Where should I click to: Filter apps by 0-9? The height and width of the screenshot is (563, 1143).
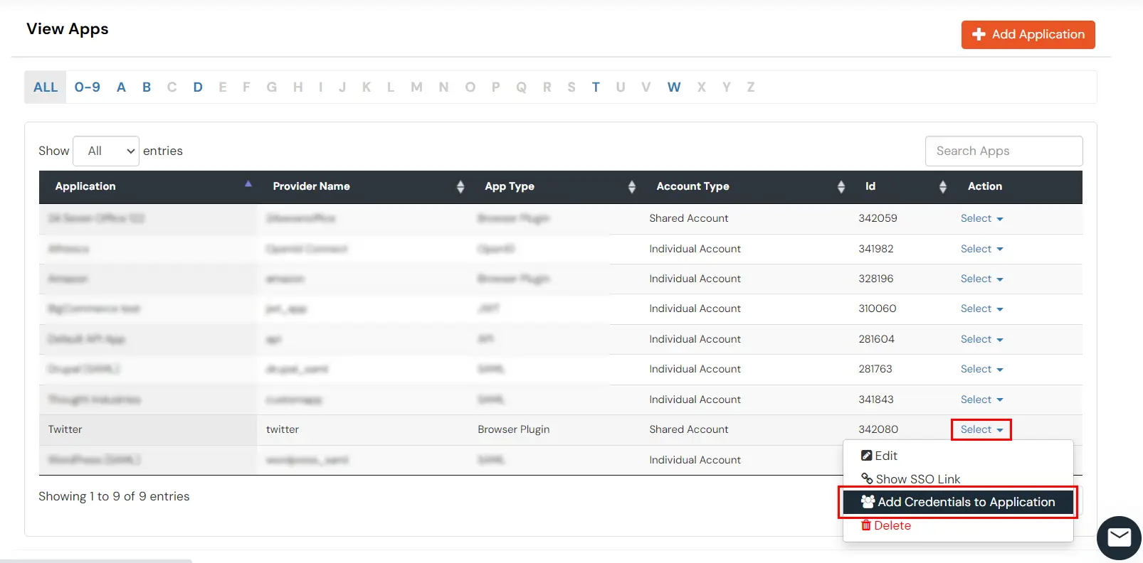[x=88, y=87]
